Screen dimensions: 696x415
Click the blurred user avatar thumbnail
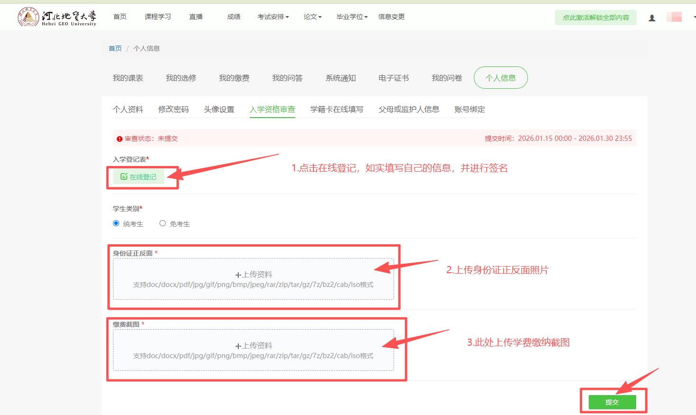point(674,17)
